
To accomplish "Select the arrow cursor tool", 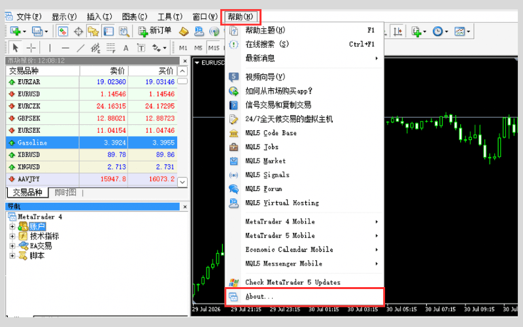I will pyautogui.click(x=15, y=48).
